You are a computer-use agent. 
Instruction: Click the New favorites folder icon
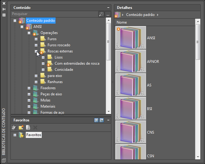[21, 128]
